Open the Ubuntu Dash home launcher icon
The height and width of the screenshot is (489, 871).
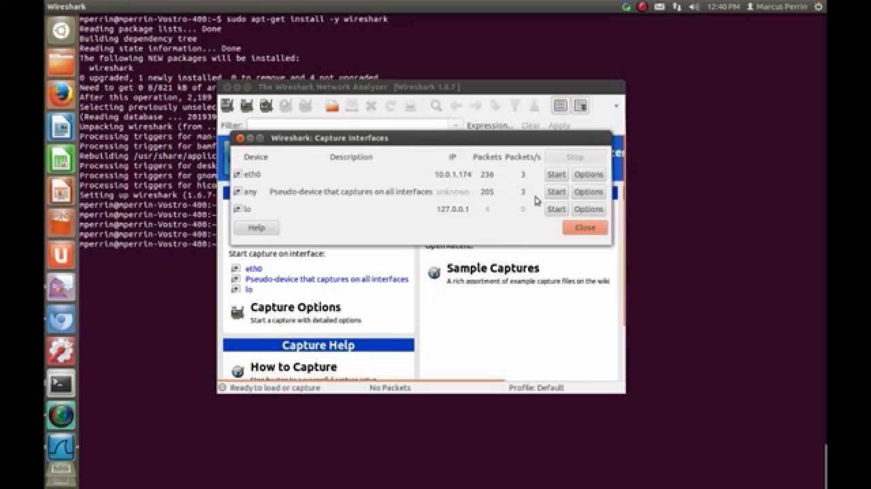click(x=61, y=31)
